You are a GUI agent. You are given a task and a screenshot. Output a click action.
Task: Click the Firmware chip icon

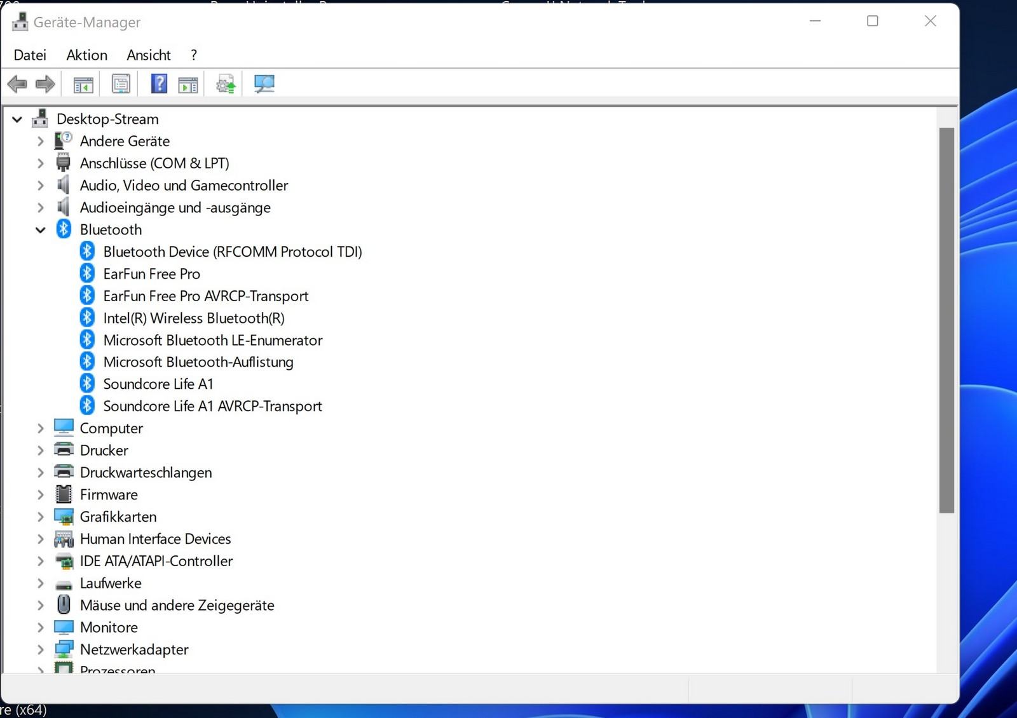pos(64,494)
